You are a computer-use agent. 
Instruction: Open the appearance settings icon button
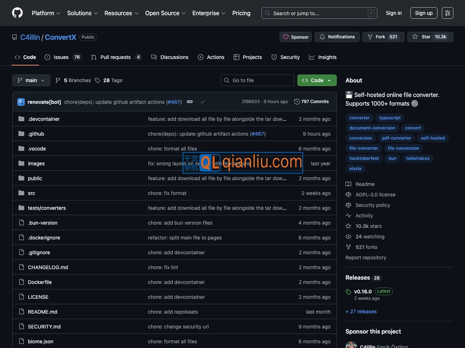[x=448, y=13]
